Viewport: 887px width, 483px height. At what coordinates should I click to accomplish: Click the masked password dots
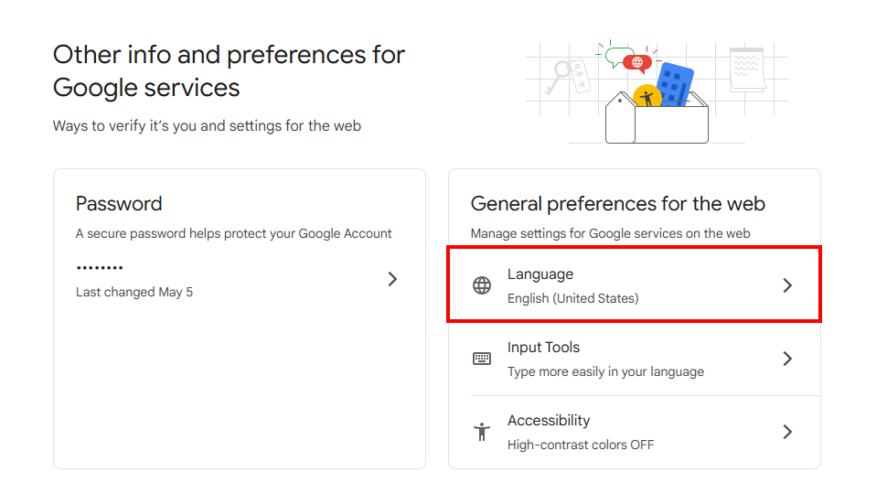pos(100,267)
